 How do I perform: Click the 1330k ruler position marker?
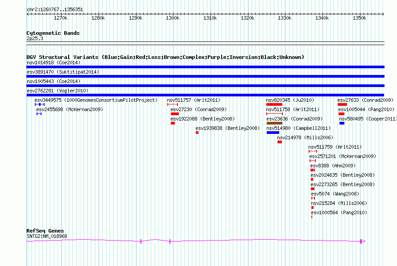(285, 18)
